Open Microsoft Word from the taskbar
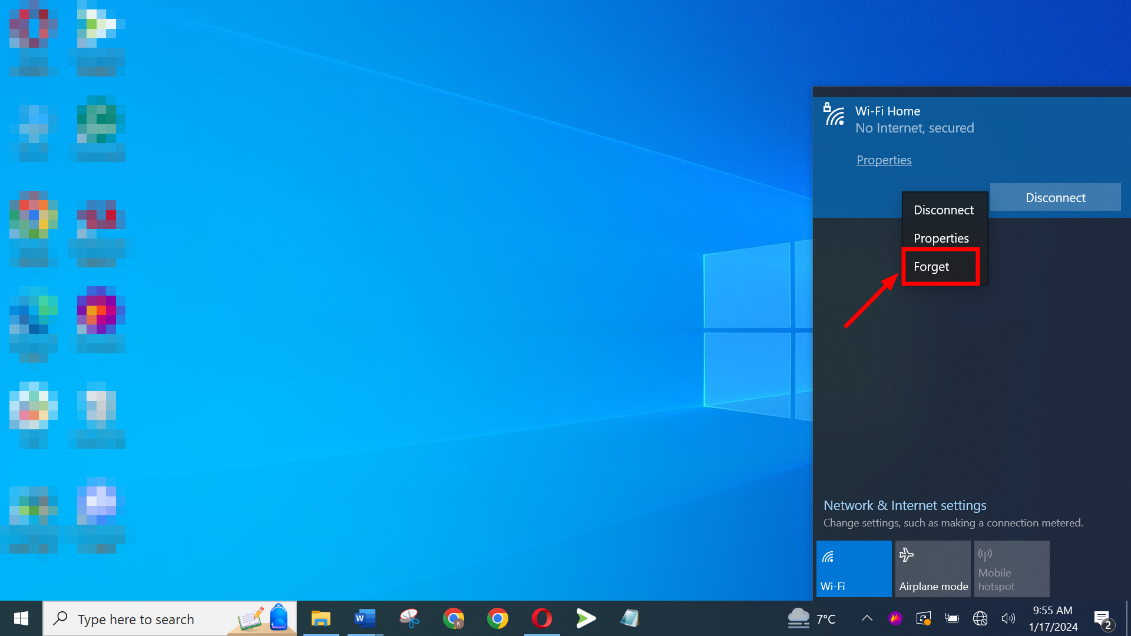 365,618
